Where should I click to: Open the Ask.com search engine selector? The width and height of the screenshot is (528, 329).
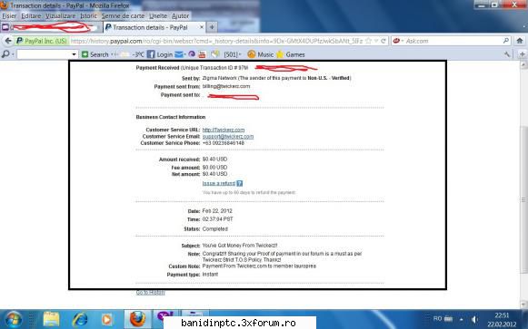pyautogui.click(x=398, y=41)
